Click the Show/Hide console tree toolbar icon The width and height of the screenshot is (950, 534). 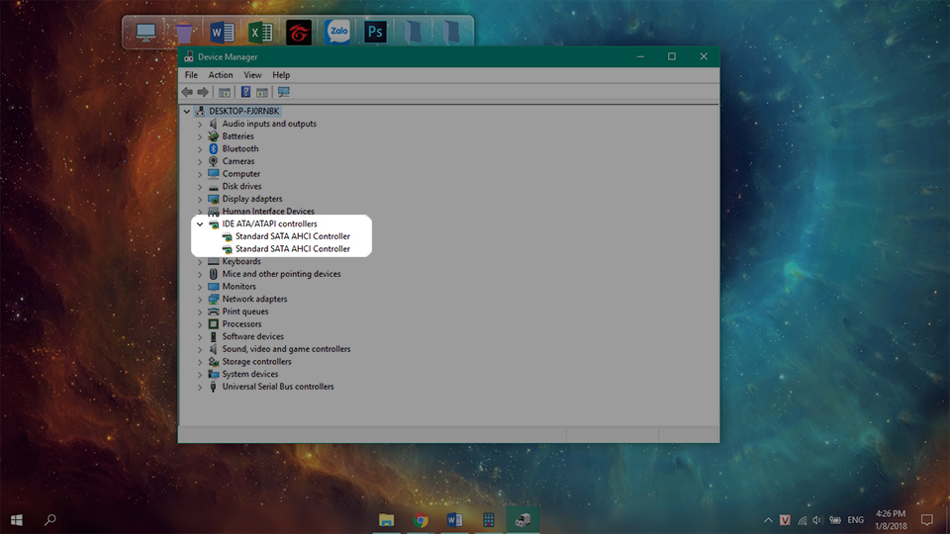click(x=225, y=92)
